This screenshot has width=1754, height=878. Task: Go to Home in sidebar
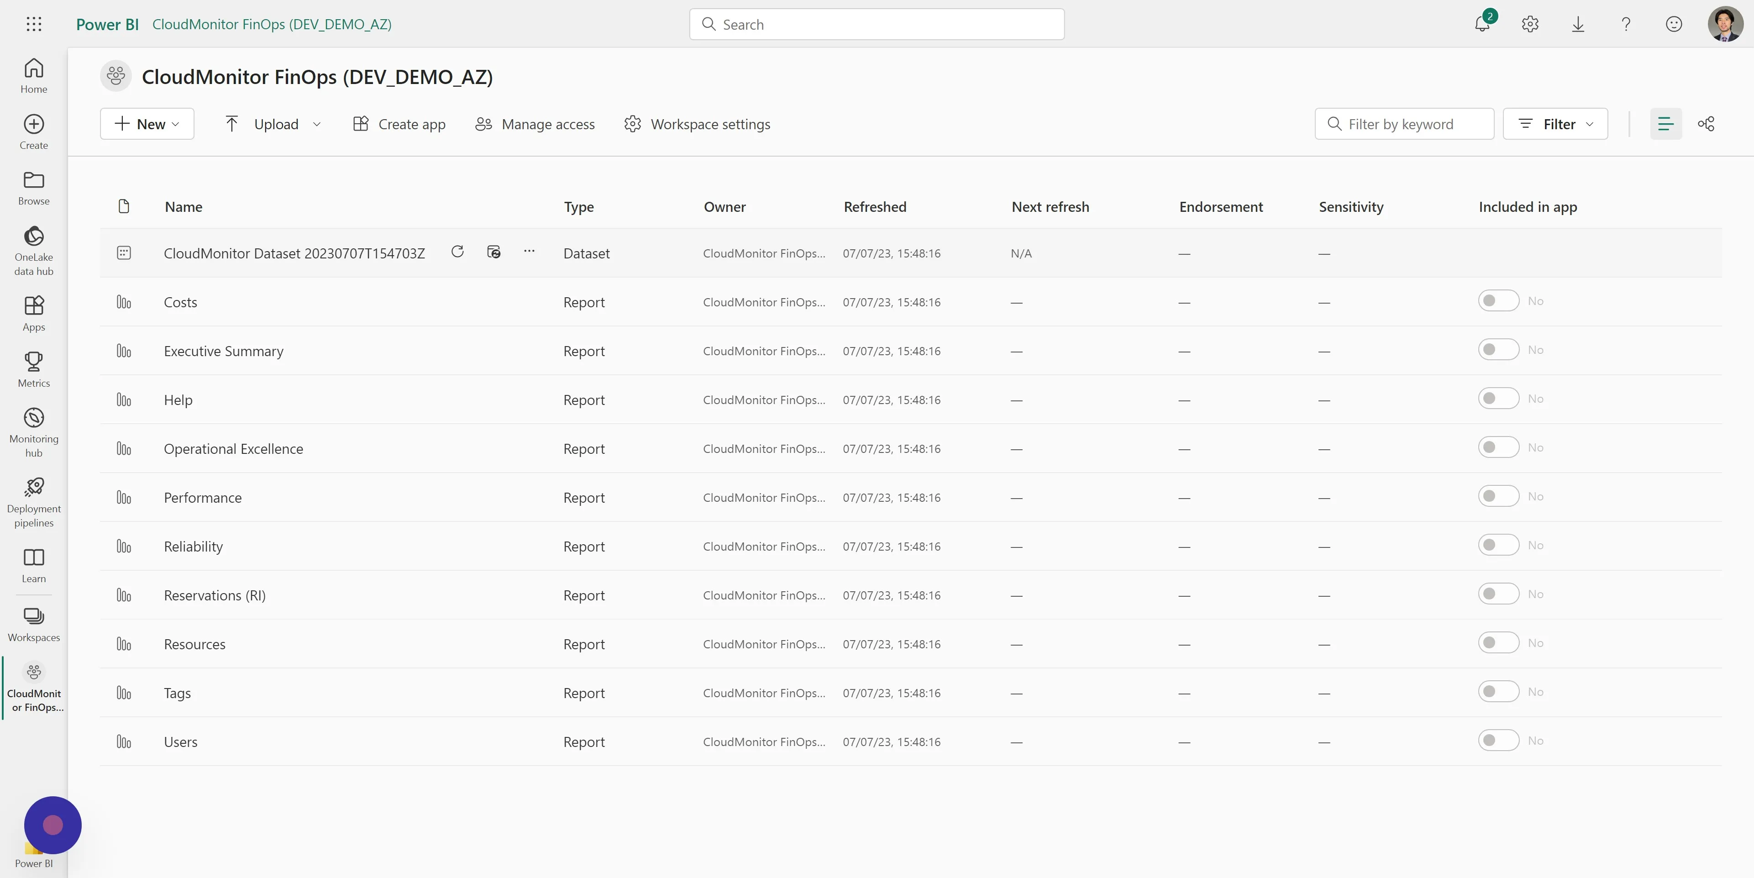pyautogui.click(x=33, y=76)
